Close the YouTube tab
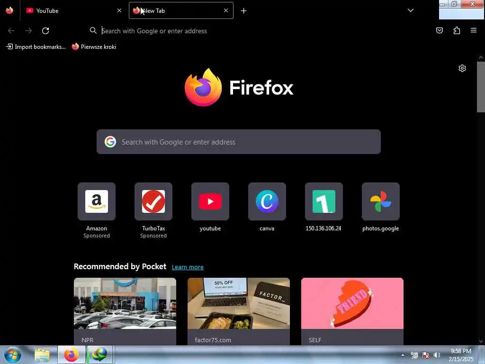Image resolution: width=485 pixels, height=364 pixels. tap(119, 10)
